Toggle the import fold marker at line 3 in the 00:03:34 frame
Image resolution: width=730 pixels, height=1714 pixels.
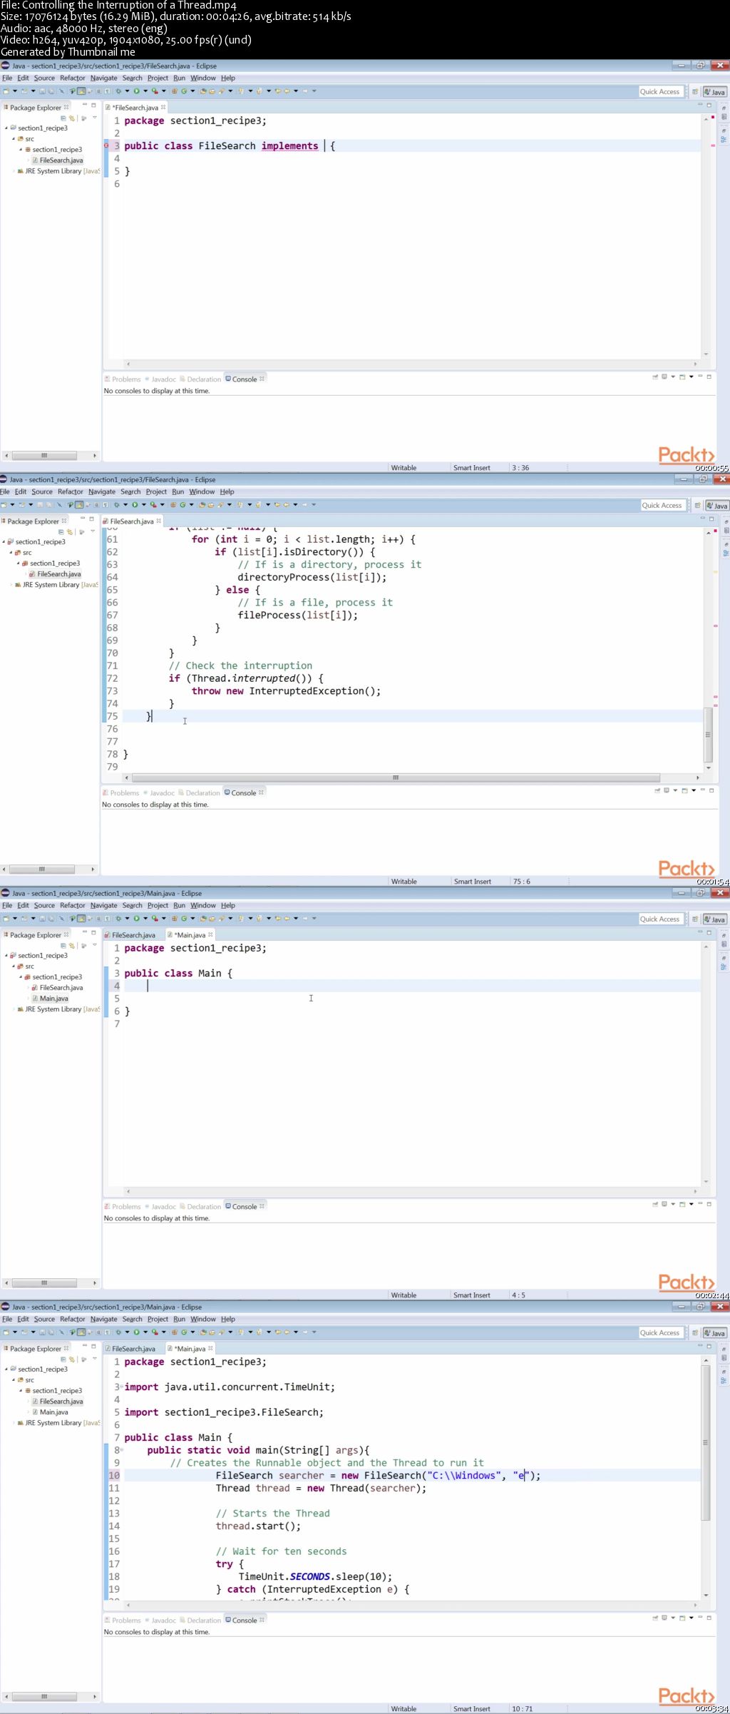[x=121, y=1387]
